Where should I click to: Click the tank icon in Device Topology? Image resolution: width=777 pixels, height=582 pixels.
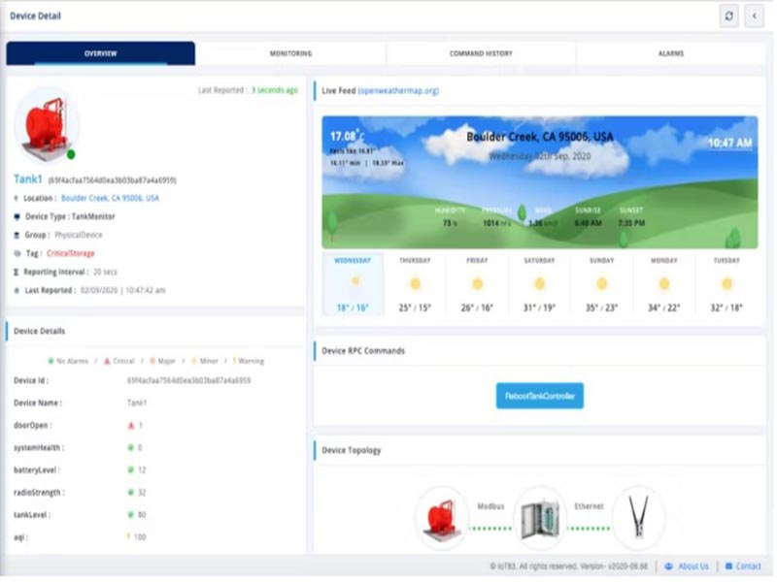tap(443, 518)
